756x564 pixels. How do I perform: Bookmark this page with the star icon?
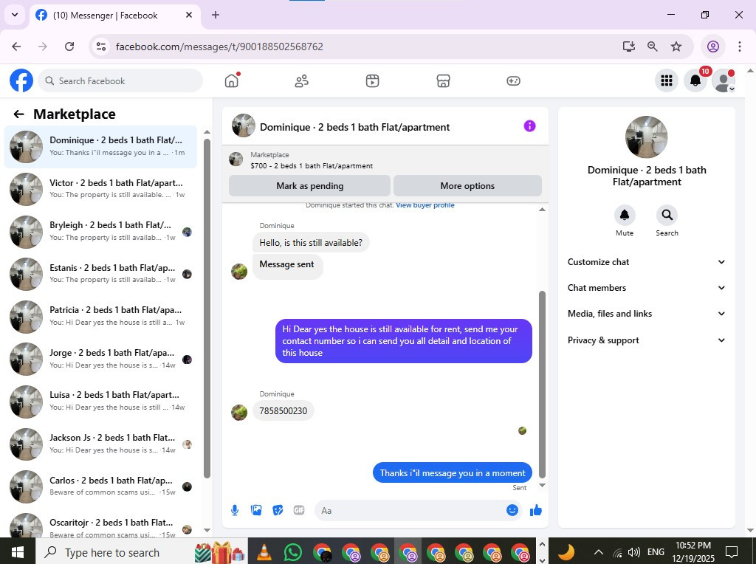[676, 47]
